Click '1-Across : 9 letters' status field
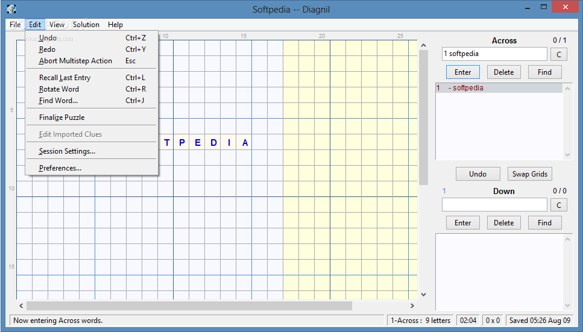Screen dimensions: 583x332 point(420,321)
